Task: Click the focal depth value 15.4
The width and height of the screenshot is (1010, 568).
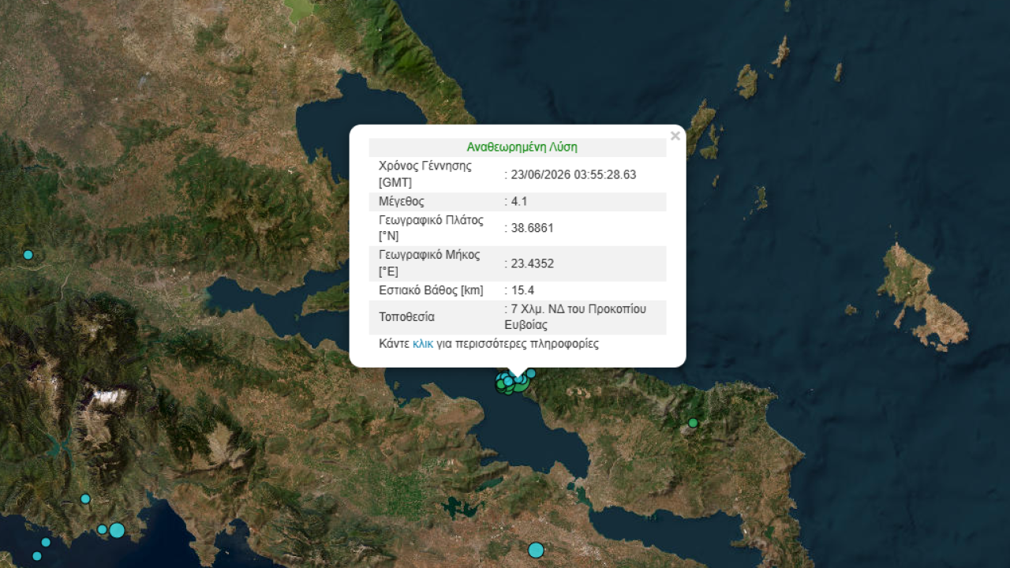Action: 522,290
